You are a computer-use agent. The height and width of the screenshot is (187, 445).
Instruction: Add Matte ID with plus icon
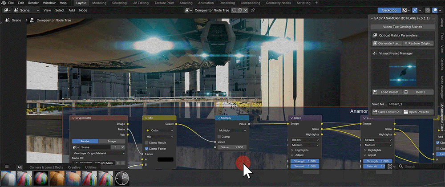coord(117,163)
